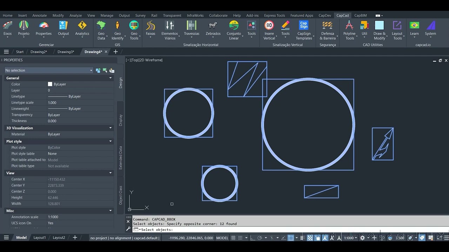Image resolution: width=449 pixels, height=252 pixels.
Task: Open the Eixos tool
Action: point(7,29)
